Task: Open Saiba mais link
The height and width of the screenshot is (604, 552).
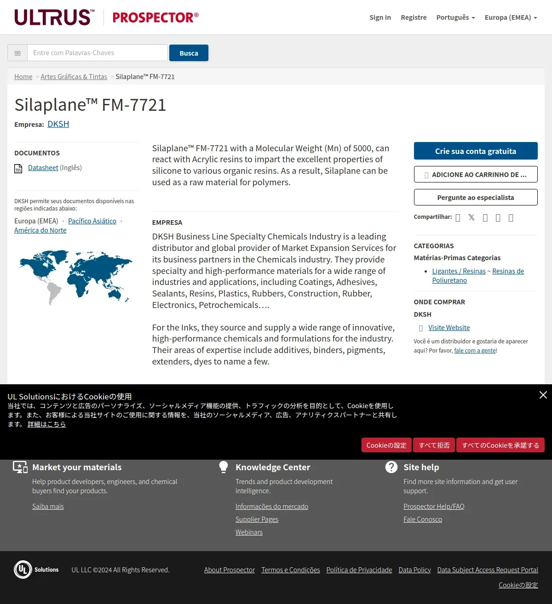Action: [x=48, y=507]
